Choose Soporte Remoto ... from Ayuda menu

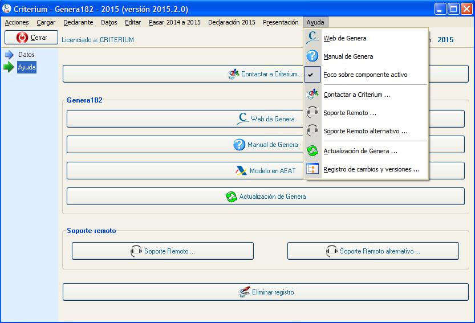[x=366, y=113]
